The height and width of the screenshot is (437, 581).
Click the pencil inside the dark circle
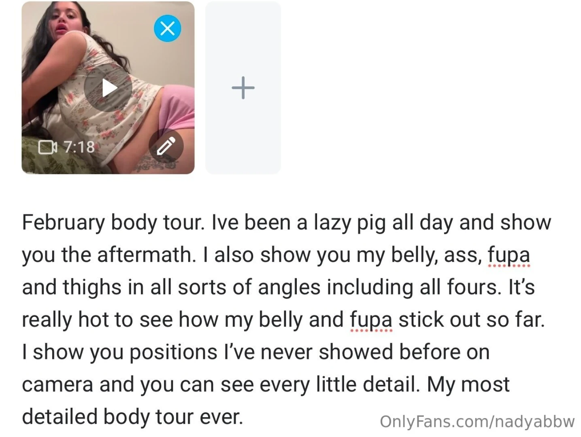pyautogui.click(x=167, y=146)
